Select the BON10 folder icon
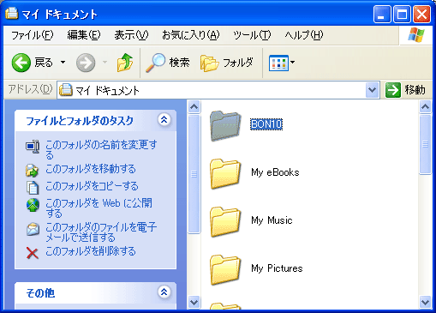Viewport: 436px width, 313px height. click(225, 125)
